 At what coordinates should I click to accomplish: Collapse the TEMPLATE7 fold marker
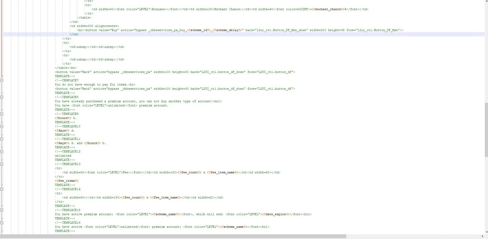click(2, 81)
